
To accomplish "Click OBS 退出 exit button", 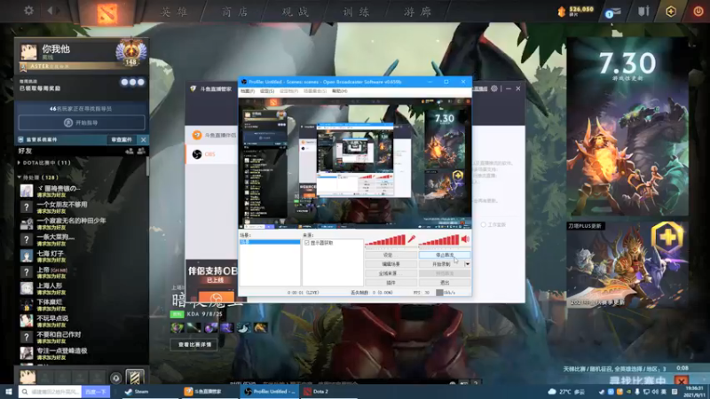I will (445, 283).
